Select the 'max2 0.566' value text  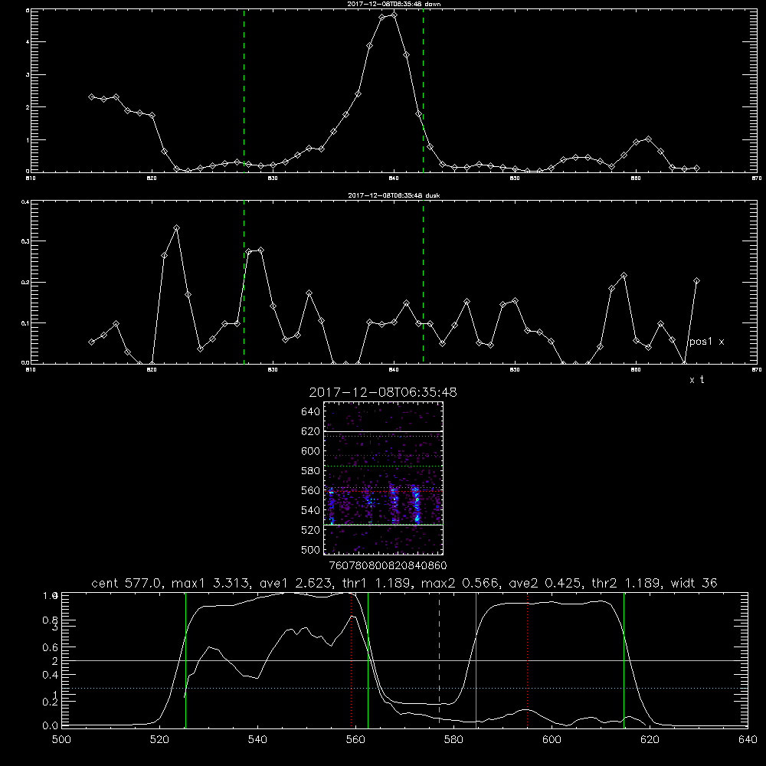tap(460, 583)
